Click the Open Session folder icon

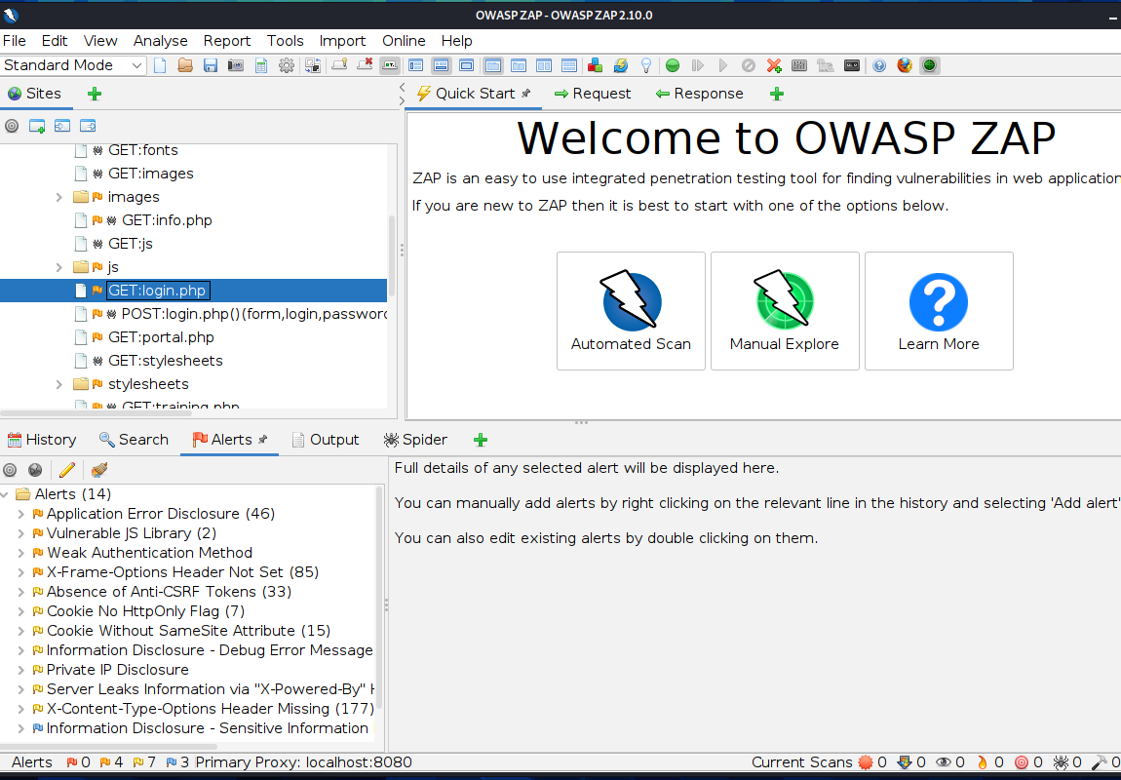185,65
